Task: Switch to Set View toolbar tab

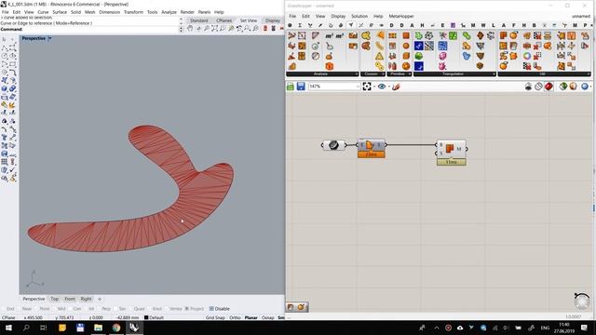Action: point(249,20)
